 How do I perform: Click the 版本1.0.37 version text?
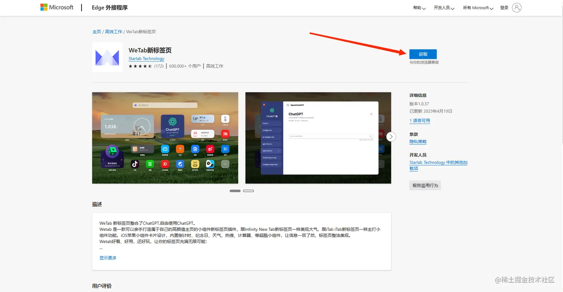pyautogui.click(x=419, y=104)
